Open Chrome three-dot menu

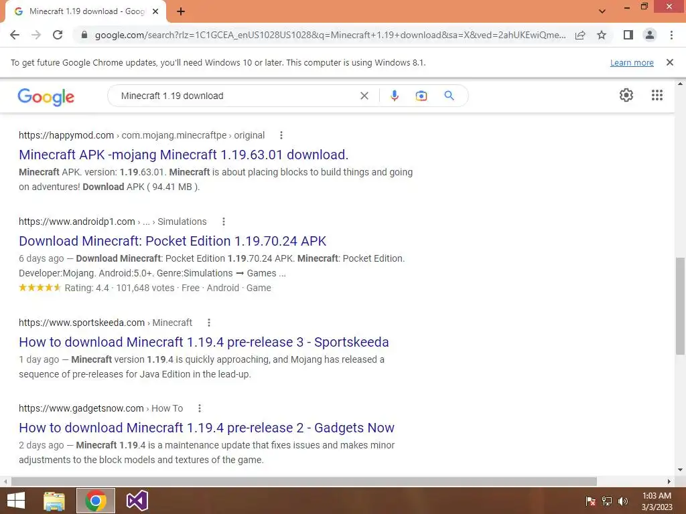tap(671, 35)
